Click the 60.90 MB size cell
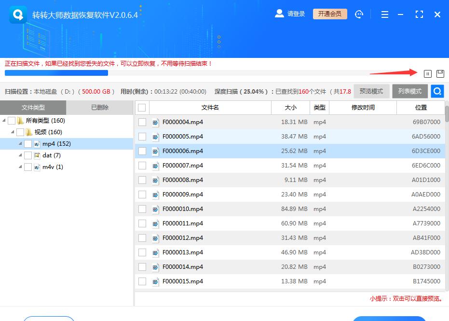 pyautogui.click(x=294, y=223)
